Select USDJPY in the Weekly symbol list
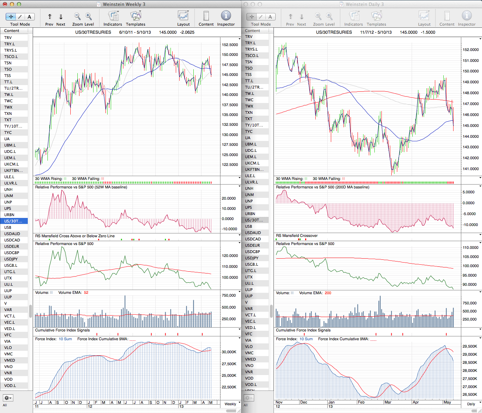The height and width of the screenshot is (413, 482). coord(11,259)
